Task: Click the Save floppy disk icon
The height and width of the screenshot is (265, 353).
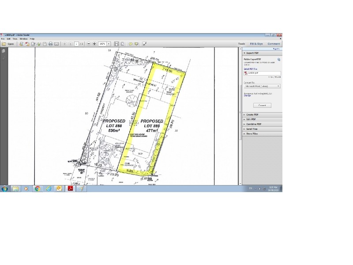Action: [x=45, y=44]
